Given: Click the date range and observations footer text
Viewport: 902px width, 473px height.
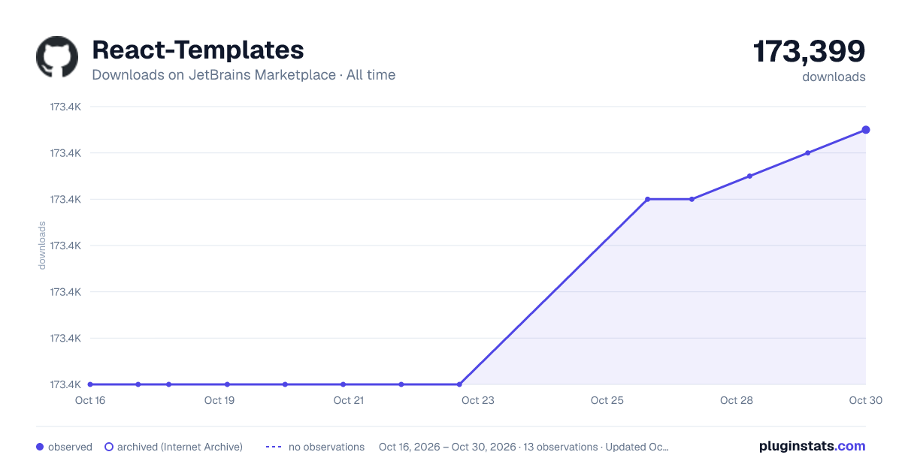Looking at the screenshot, I should [x=524, y=447].
